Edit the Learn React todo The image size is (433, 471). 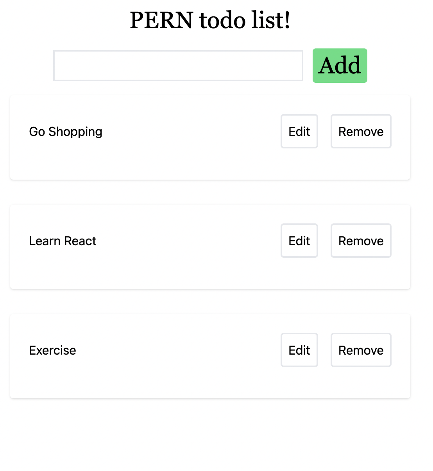(299, 241)
